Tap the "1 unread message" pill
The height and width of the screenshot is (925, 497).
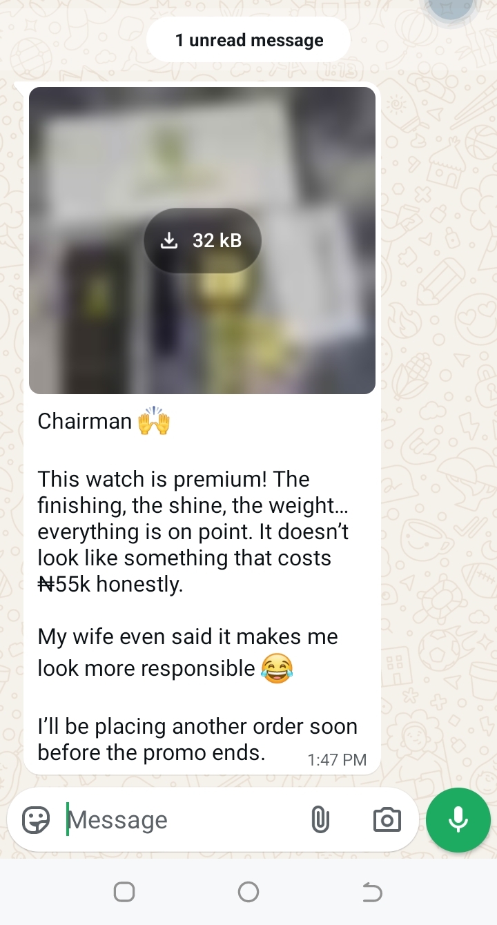coord(248,41)
